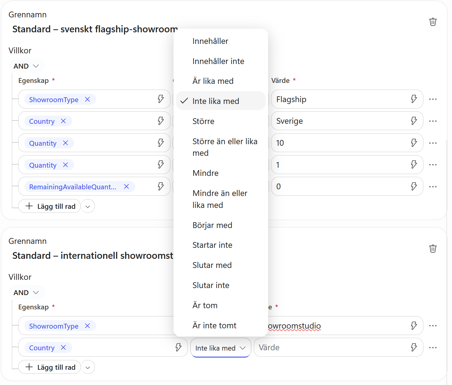Click lightning icon in first Quantity property field

(x=161, y=143)
